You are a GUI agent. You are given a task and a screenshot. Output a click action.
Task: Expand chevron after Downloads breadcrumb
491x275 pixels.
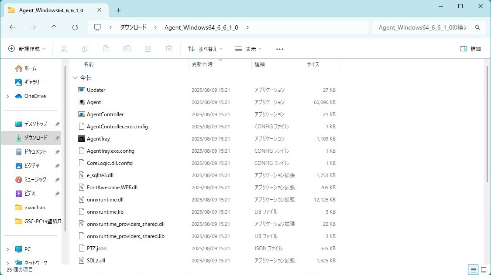pos(155,27)
